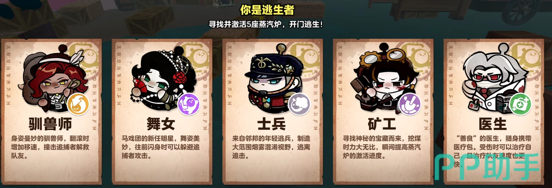Image resolution: width=552 pixels, height=188 pixels.
Task: Choose the 舞女 name label
Action: [x=161, y=124]
